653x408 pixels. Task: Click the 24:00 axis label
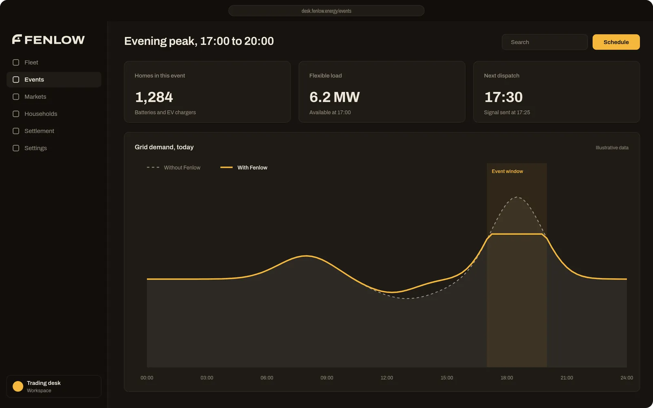tap(627, 378)
